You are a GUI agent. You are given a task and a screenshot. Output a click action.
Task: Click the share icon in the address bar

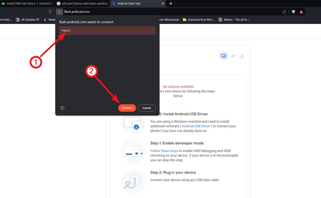[284, 12]
